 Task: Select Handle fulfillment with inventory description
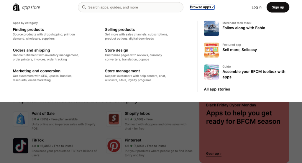[46, 57]
